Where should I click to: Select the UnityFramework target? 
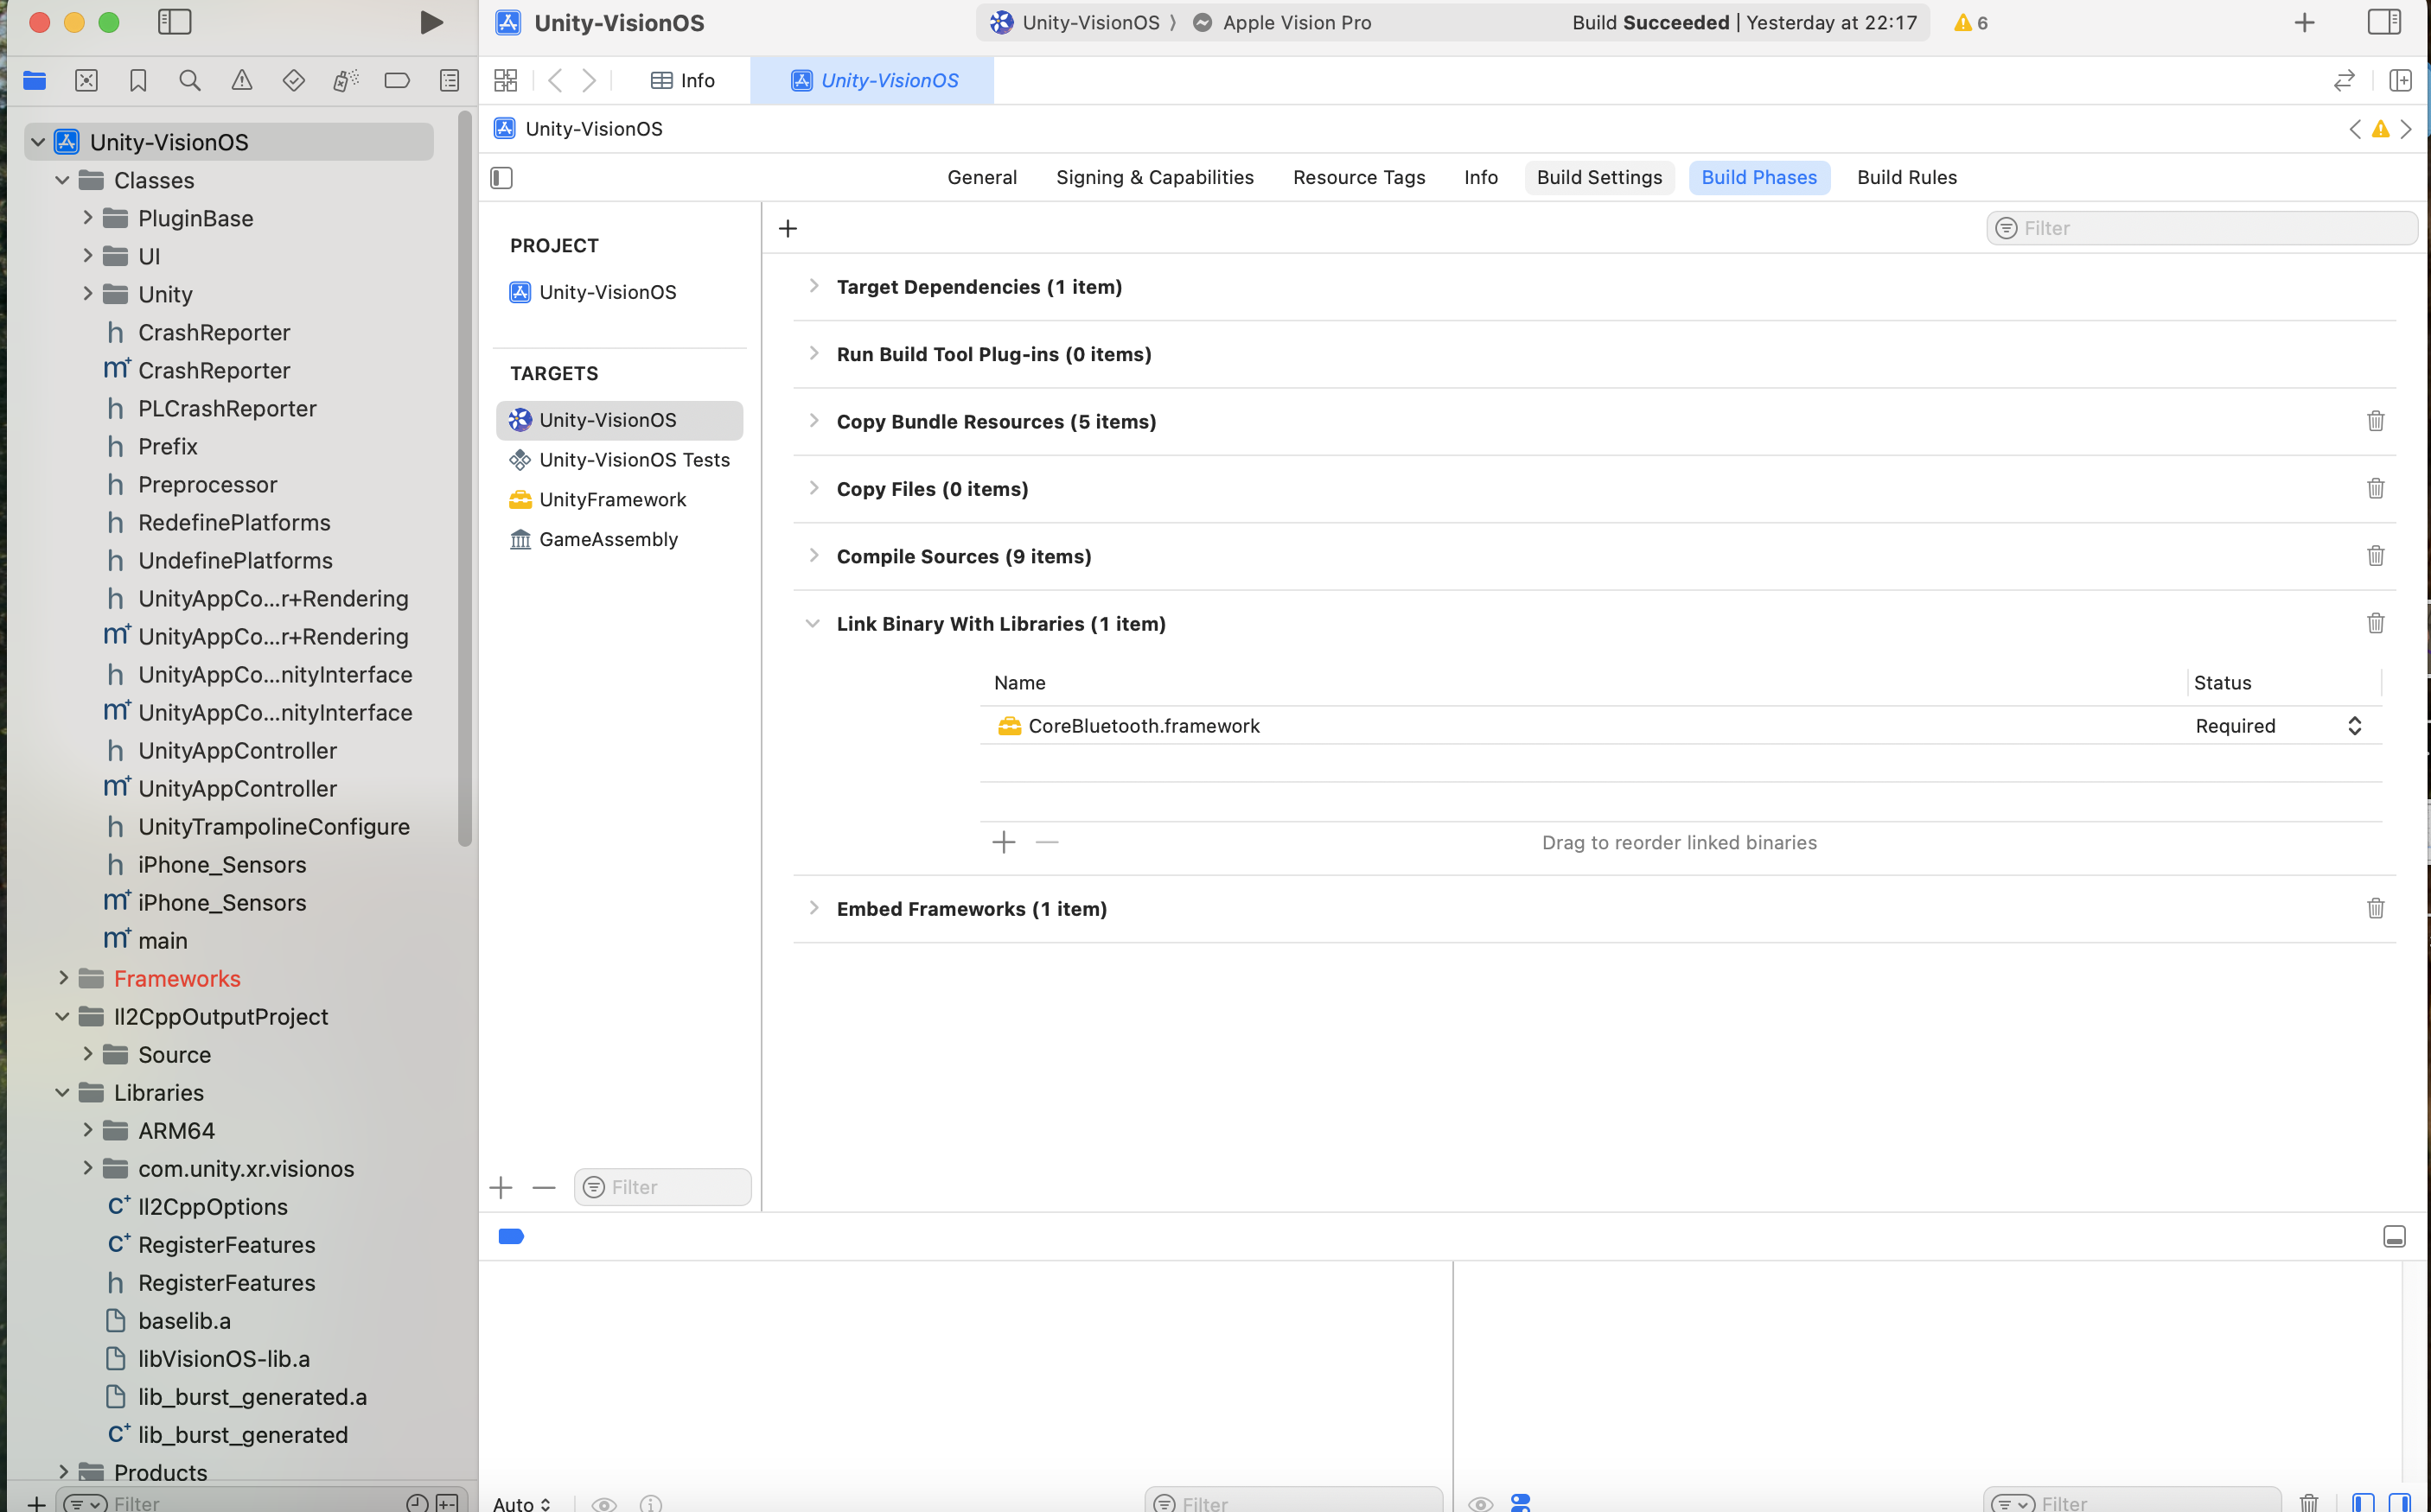point(612,500)
